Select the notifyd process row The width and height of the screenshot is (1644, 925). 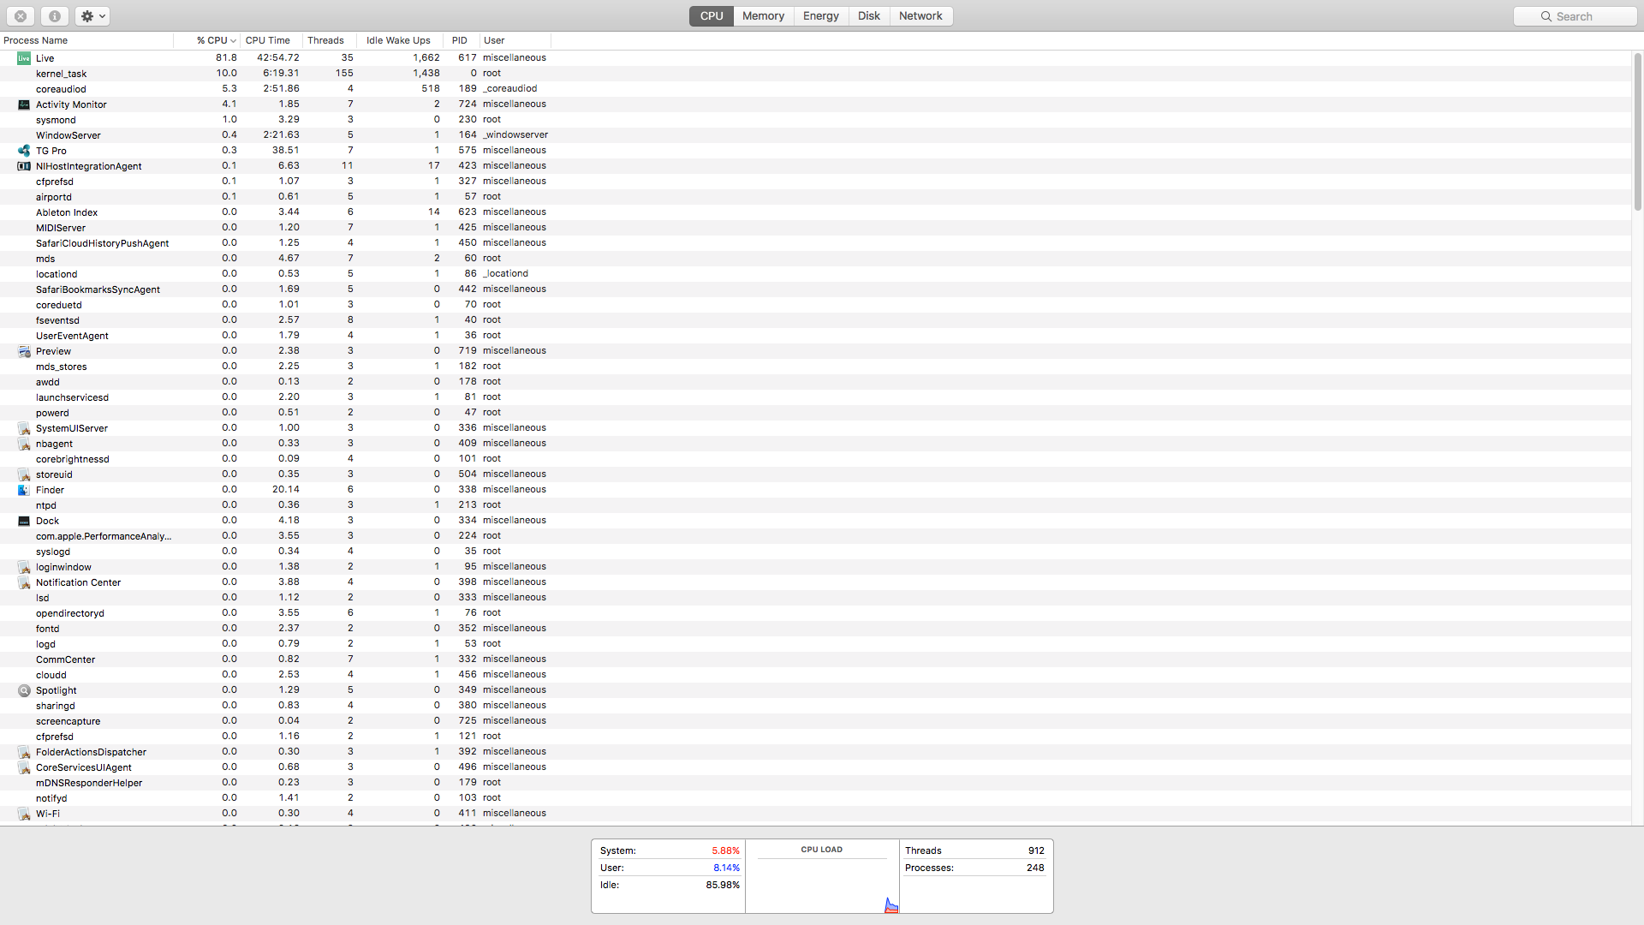[815, 798]
